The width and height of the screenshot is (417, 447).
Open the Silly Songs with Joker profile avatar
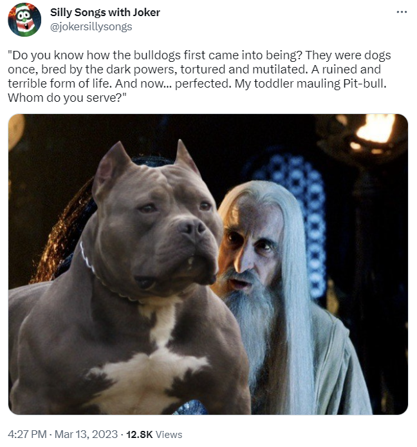pos(24,20)
